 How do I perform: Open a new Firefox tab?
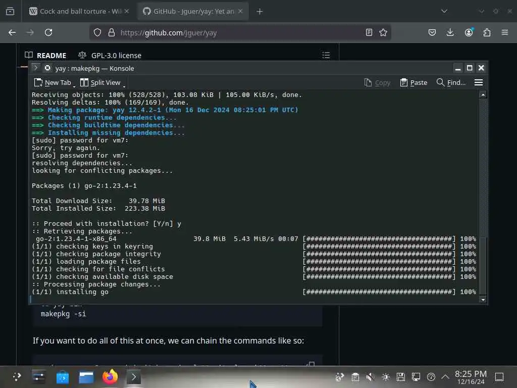point(260,12)
